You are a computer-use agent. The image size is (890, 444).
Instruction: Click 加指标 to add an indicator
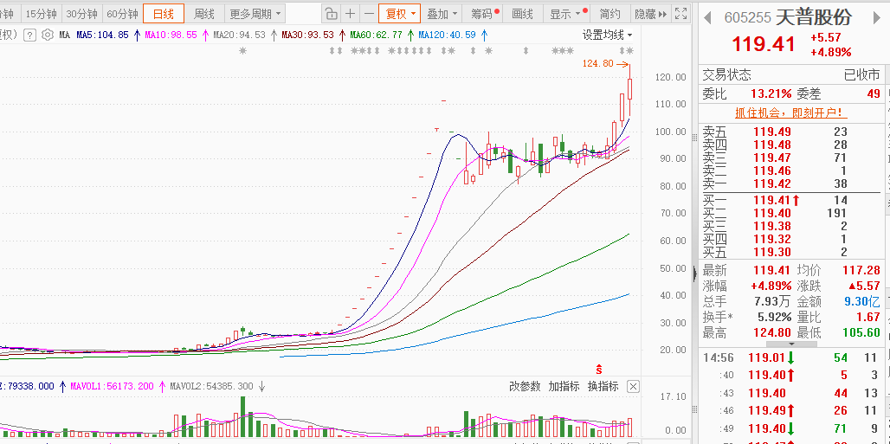(x=564, y=387)
